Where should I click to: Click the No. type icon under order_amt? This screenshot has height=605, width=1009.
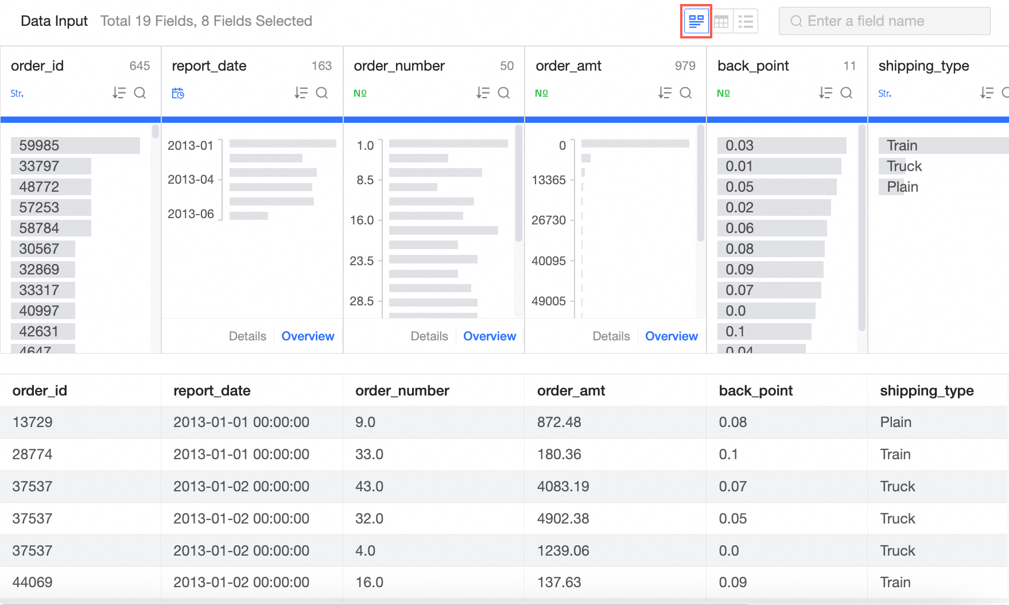[x=541, y=93]
